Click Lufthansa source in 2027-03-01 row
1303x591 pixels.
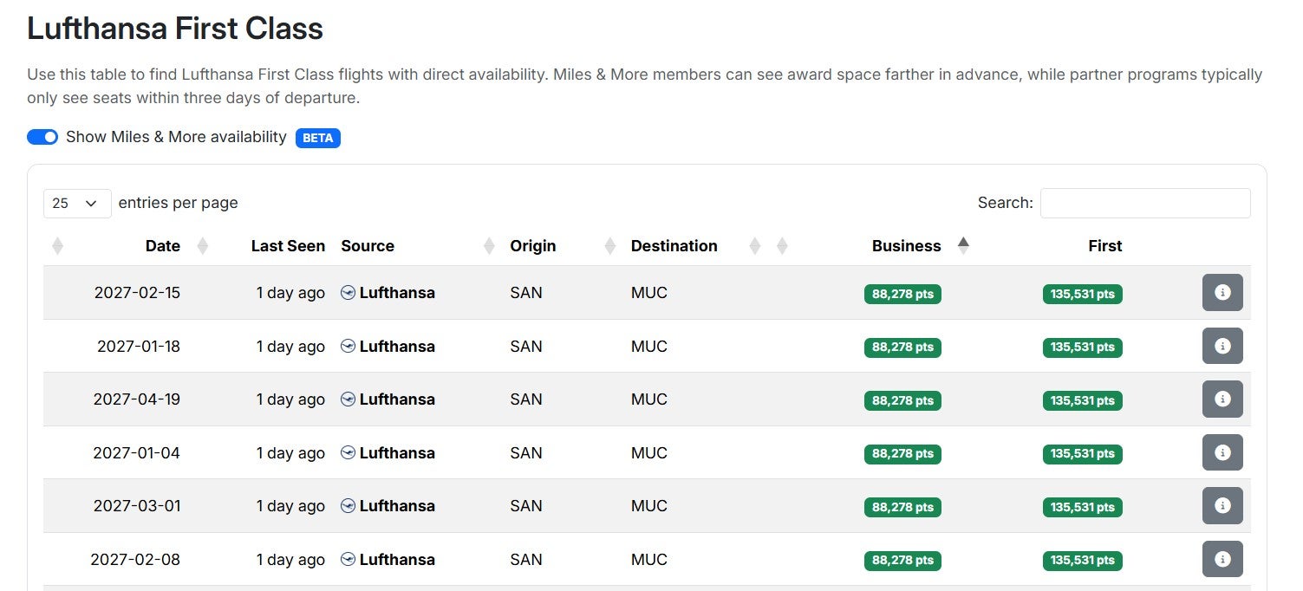click(388, 506)
